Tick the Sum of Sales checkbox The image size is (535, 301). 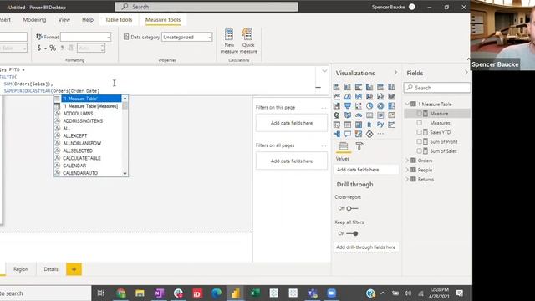pyautogui.click(x=420, y=150)
